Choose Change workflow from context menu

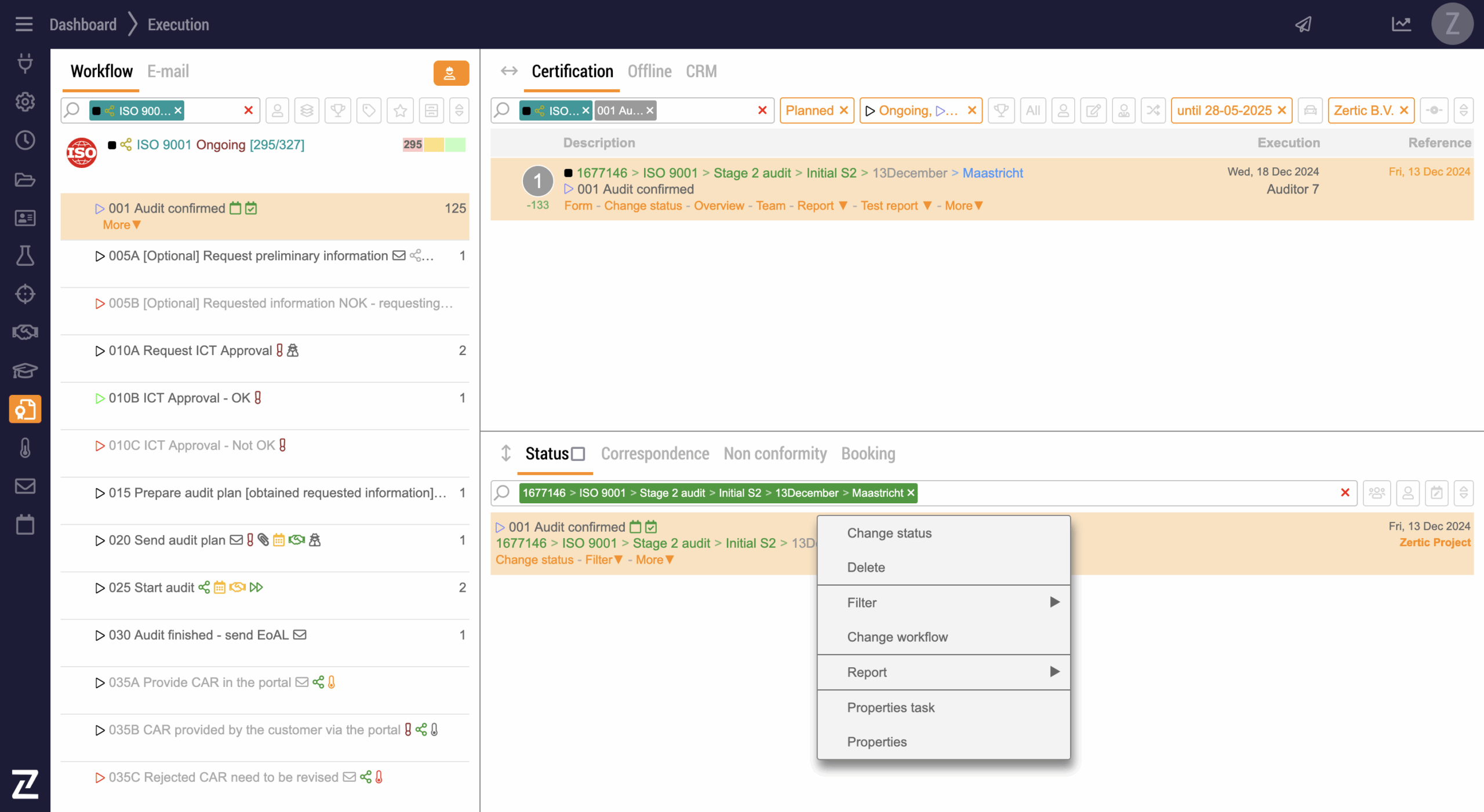pos(897,637)
